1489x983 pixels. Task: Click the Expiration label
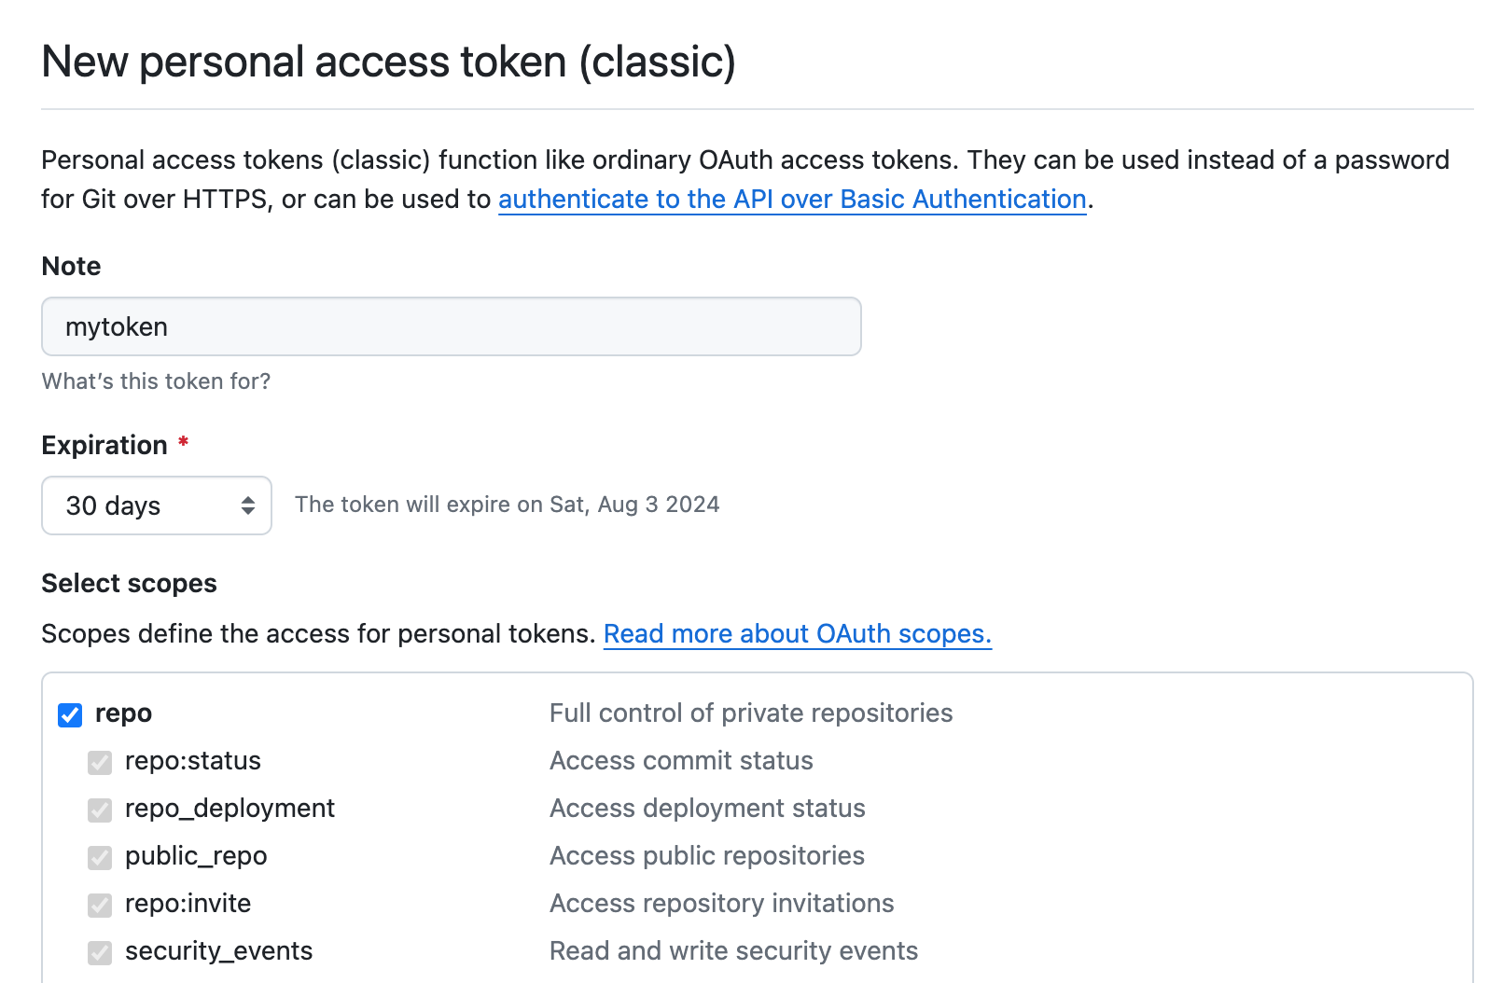(104, 445)
